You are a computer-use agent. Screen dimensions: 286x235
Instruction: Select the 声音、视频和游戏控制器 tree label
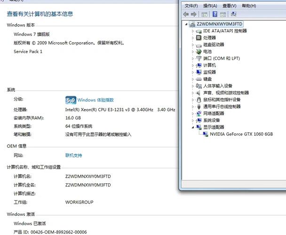(226, 93)
